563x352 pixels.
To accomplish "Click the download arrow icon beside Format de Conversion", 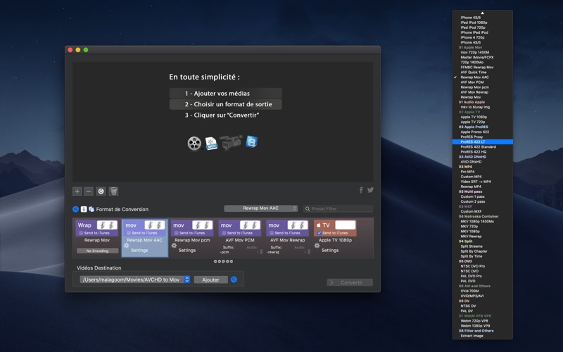I will coord(84,209).
